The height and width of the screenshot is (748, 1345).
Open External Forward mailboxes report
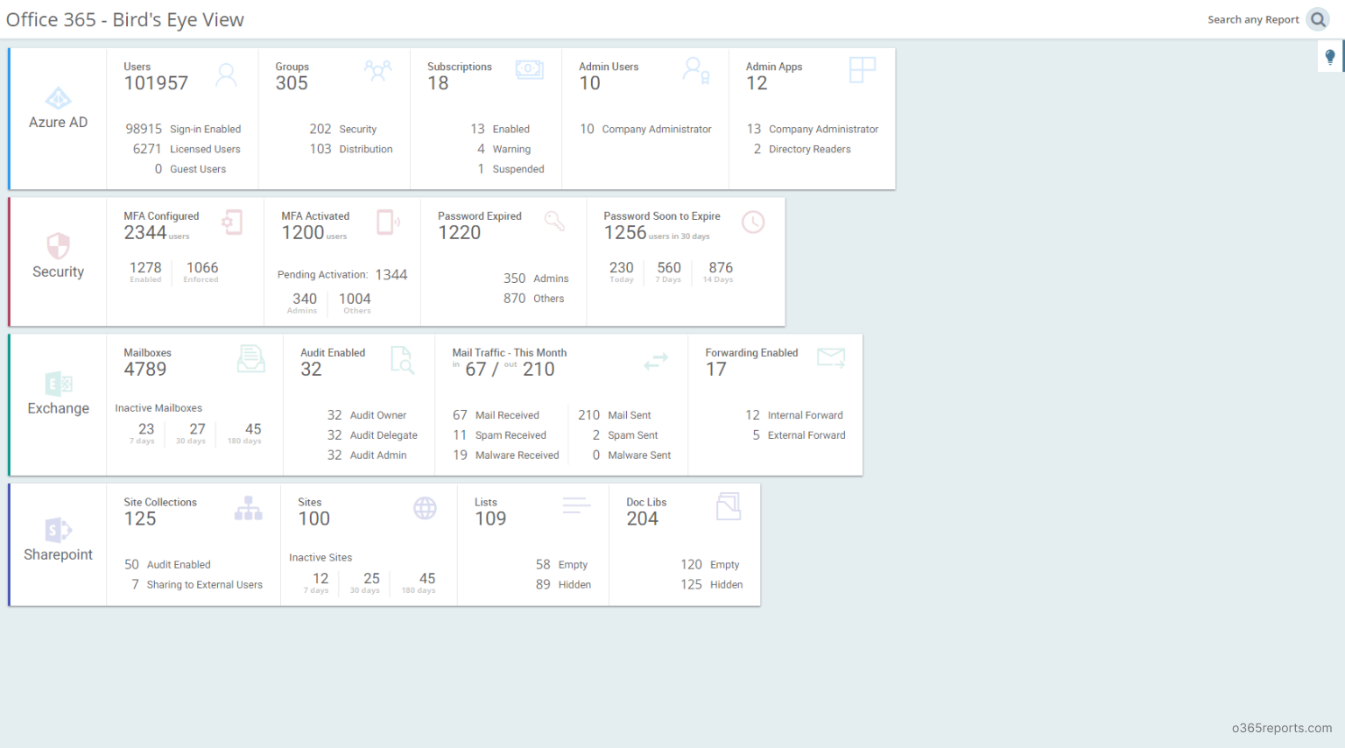[799, 435]
